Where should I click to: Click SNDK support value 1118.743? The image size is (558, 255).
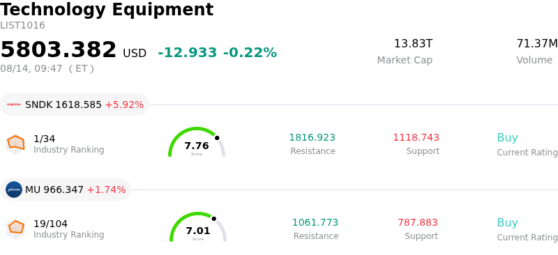pyautogui.click(x=416, y=137)
